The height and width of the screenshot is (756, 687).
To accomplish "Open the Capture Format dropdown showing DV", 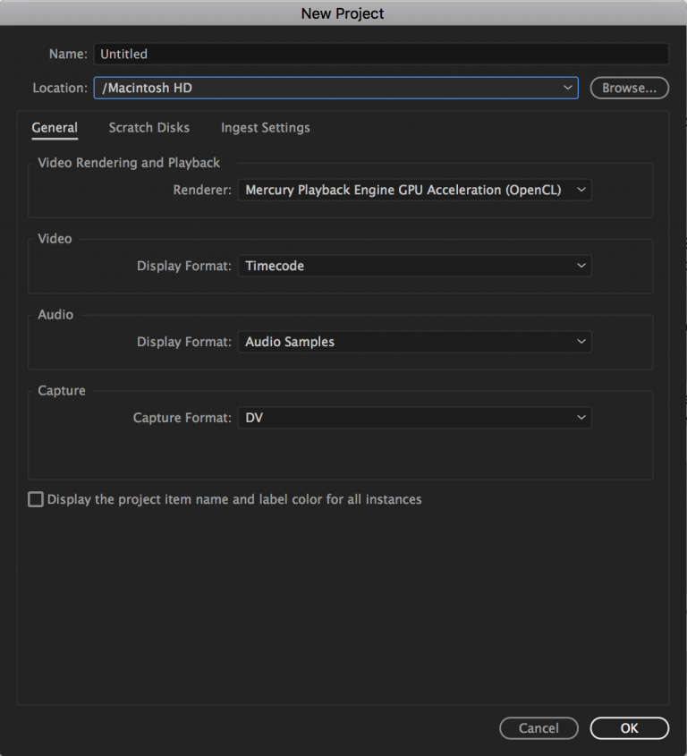I will (414, 418).
